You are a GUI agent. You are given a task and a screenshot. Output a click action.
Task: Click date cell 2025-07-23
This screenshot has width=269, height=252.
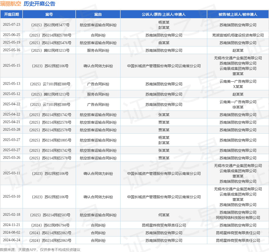click(x=12, y=24)
